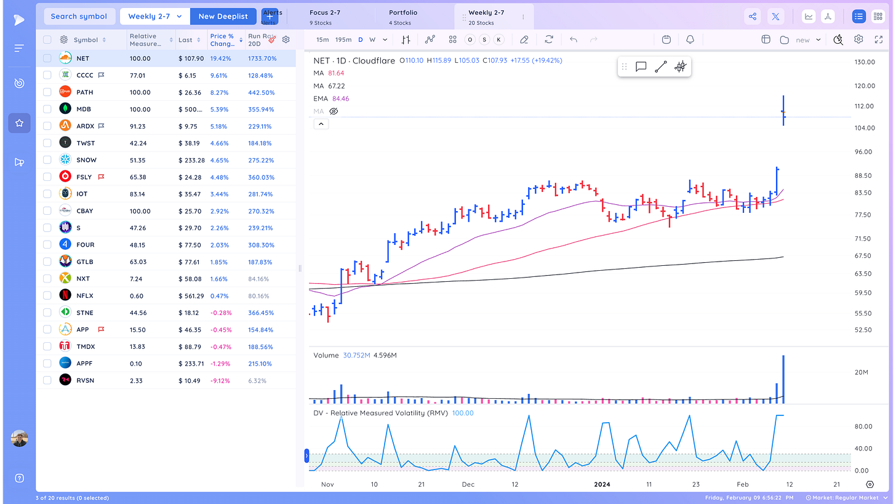This screenshot has height=504, width=896.
Task: Sort by Last price column
Action: pos(190,39)
